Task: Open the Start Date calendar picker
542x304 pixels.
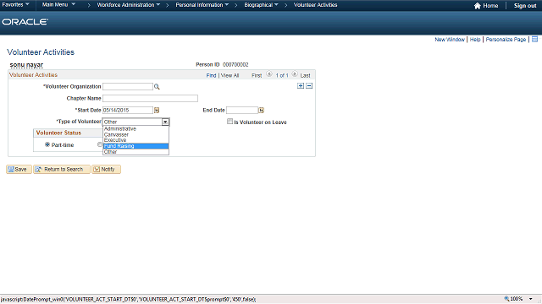Action: [x=157, y=111]
